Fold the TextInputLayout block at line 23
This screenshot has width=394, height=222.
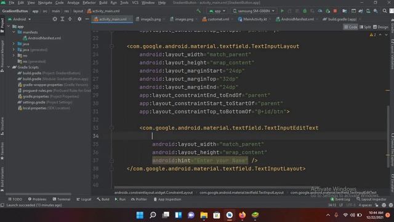(x=112, y=46)
